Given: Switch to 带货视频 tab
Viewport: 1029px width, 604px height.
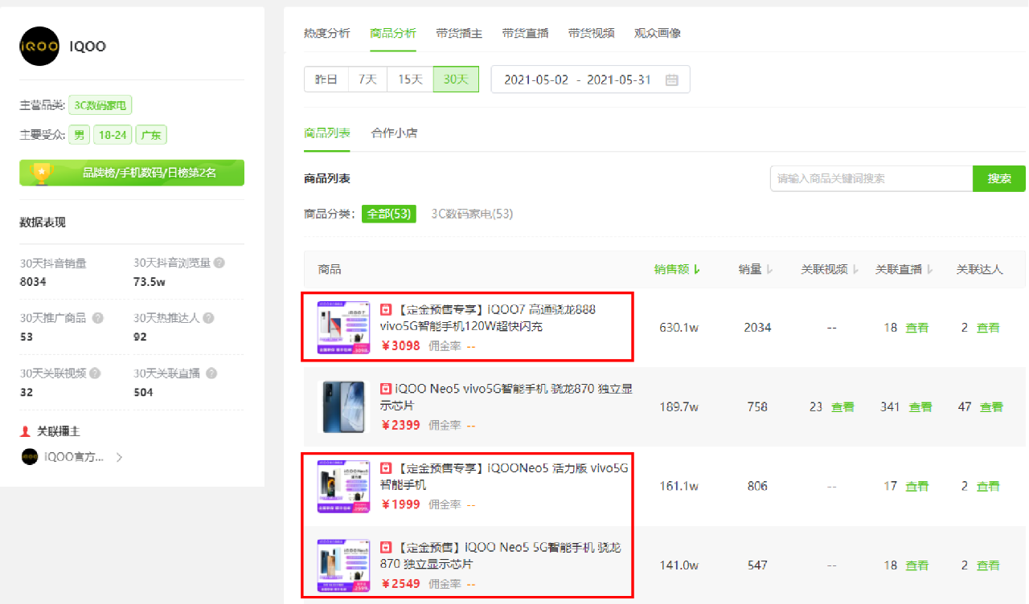Looking at the screenshot, I should click(x=591, y=33).
